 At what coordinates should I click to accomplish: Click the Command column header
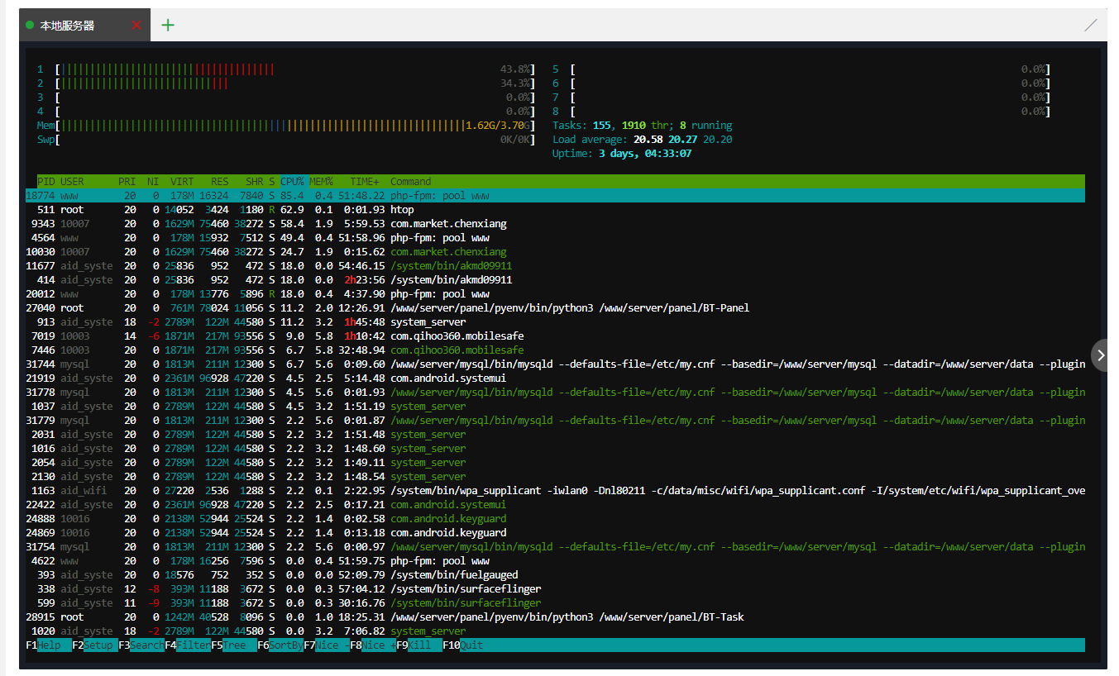(411, 181)
